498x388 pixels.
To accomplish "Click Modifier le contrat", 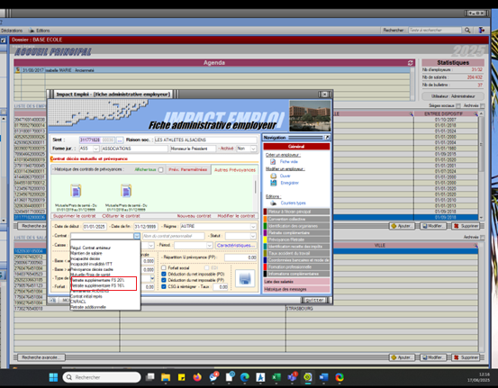I will (x=236, y=216).
